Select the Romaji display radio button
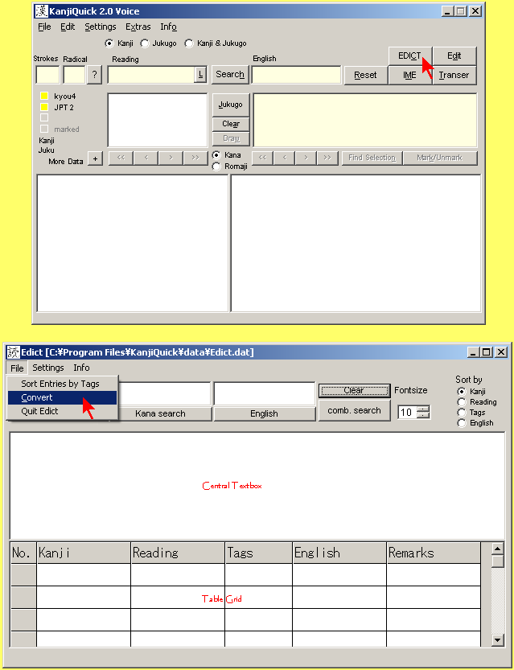Viewport: 514px width, 670px height. coord(216,166)
